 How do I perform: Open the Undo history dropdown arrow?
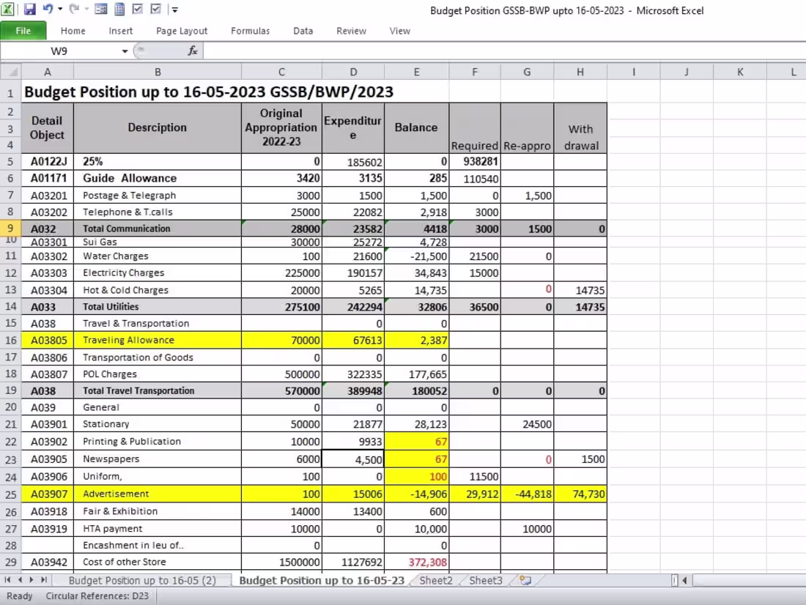(x=60, y=10)
